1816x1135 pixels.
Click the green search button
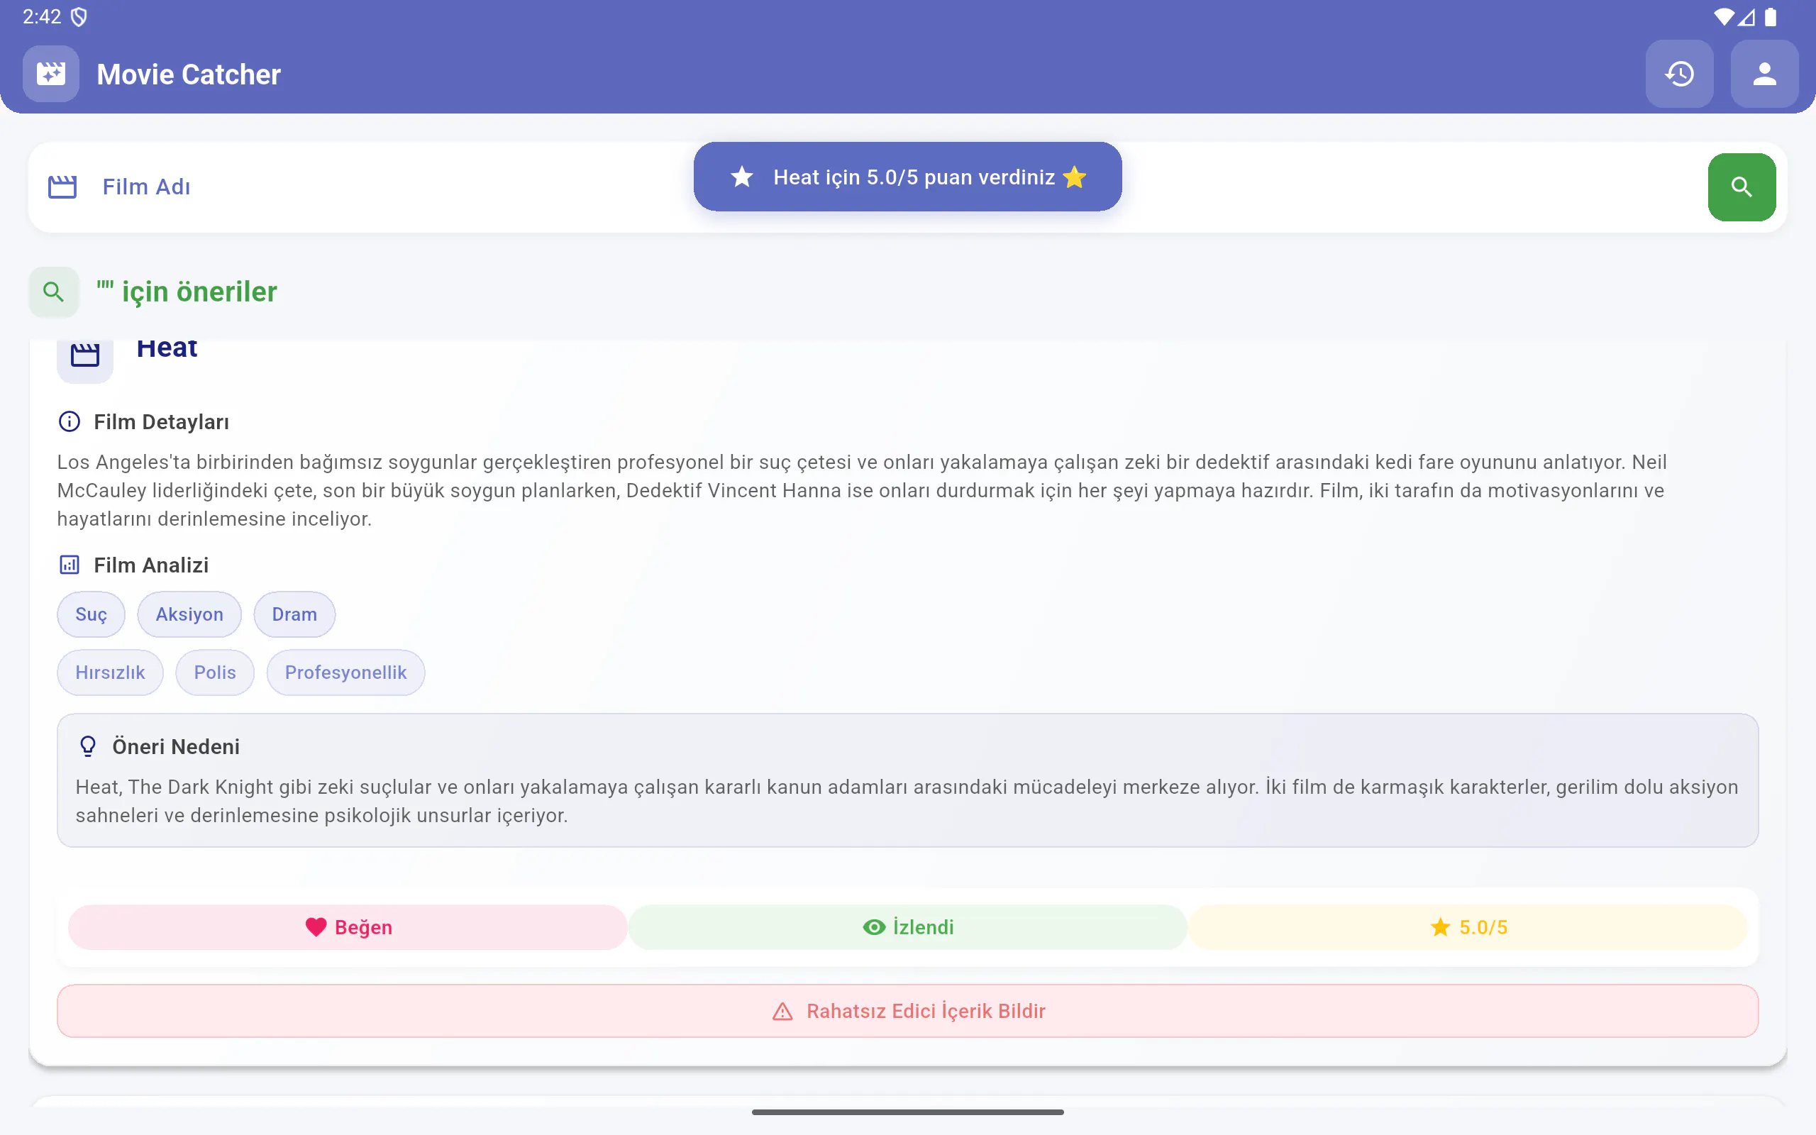1741,187
